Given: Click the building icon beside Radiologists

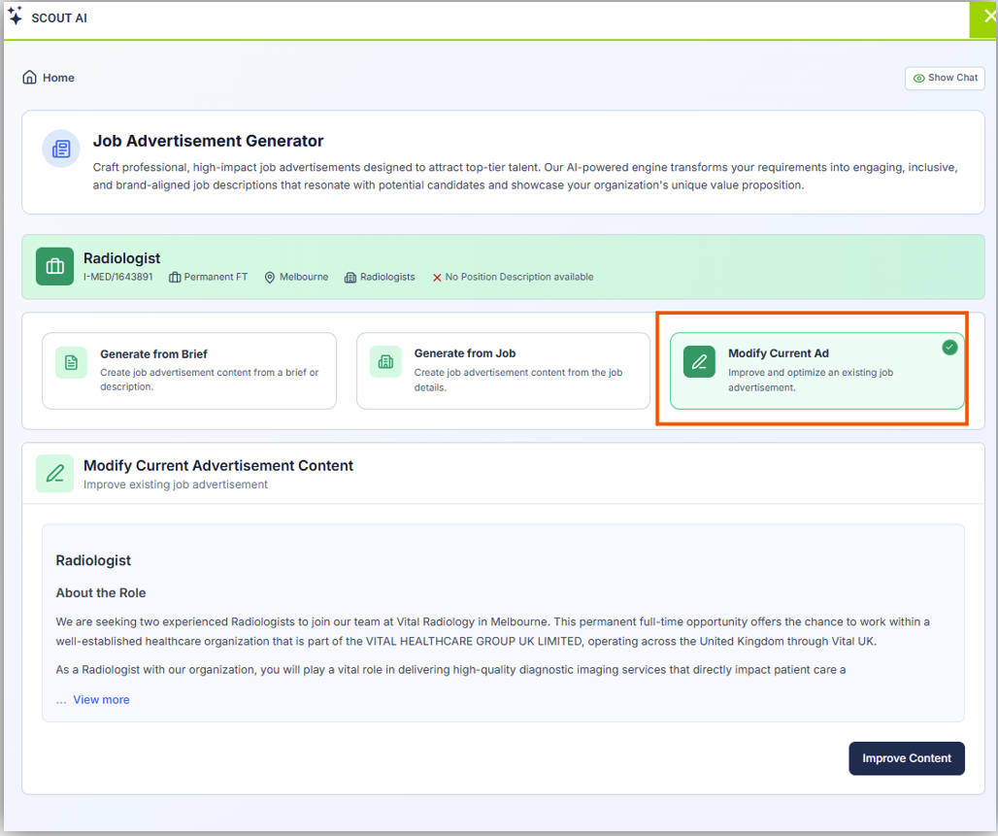Looking at the screenshot, I should [349, 278].
